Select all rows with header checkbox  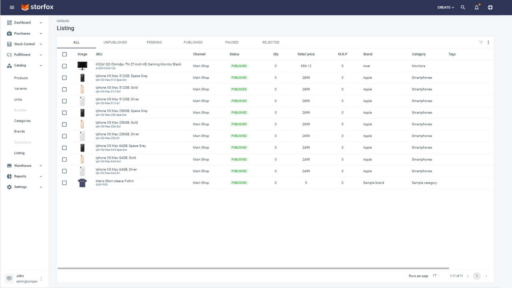tap(64, 54)
